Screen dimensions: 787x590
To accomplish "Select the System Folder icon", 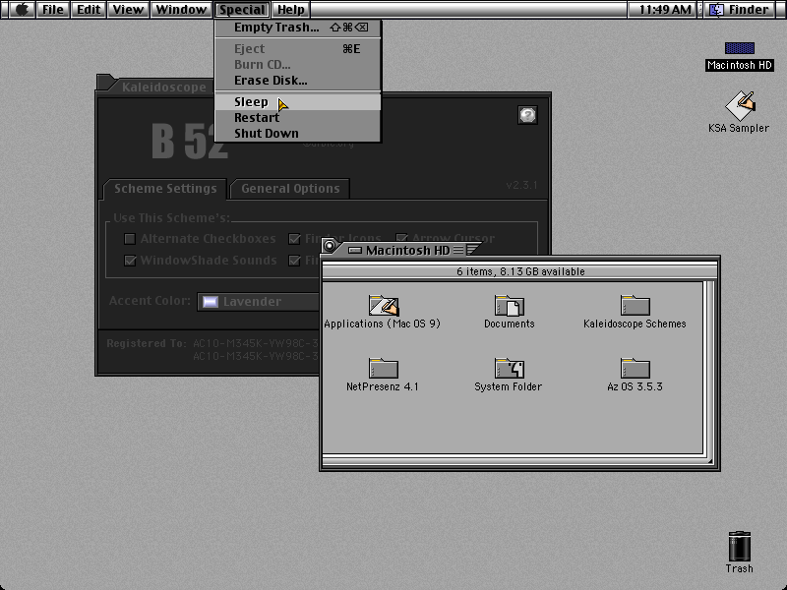I will coord(509,368).
